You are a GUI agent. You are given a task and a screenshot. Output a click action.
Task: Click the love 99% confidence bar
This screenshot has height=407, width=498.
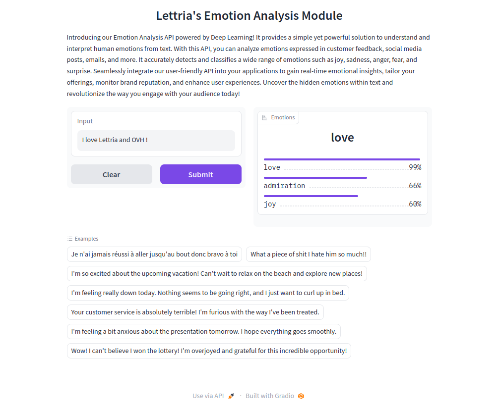(342, 159)
